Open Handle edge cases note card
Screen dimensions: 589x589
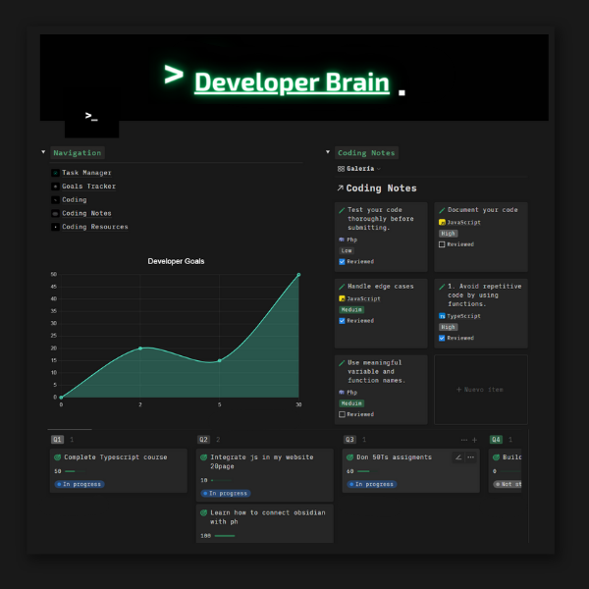pos(381,313)
